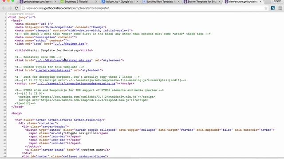Close the Justified Nav Template tab
This screenshot has width=284, height=159.
click(178, 2)
